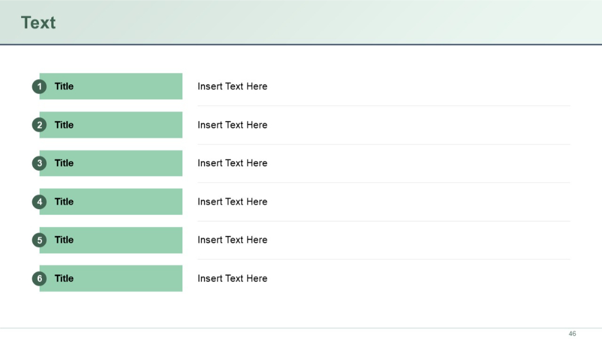This screenshot has height=339, width=602.
Task: Click Insert Text Here for row 3
Action: point(232,163)
